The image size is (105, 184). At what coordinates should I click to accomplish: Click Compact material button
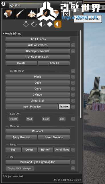38,131
